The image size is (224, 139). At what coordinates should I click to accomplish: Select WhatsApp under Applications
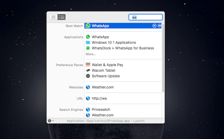coord(100,37)
